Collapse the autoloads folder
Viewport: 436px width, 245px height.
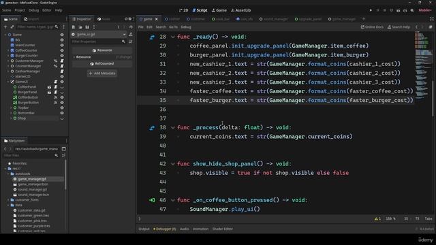click(8, 174)
